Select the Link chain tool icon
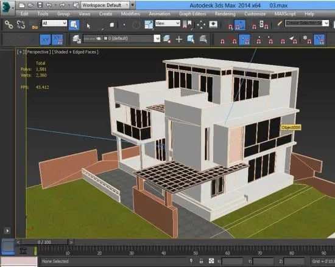The image size is (335, 267). [9, 24]
